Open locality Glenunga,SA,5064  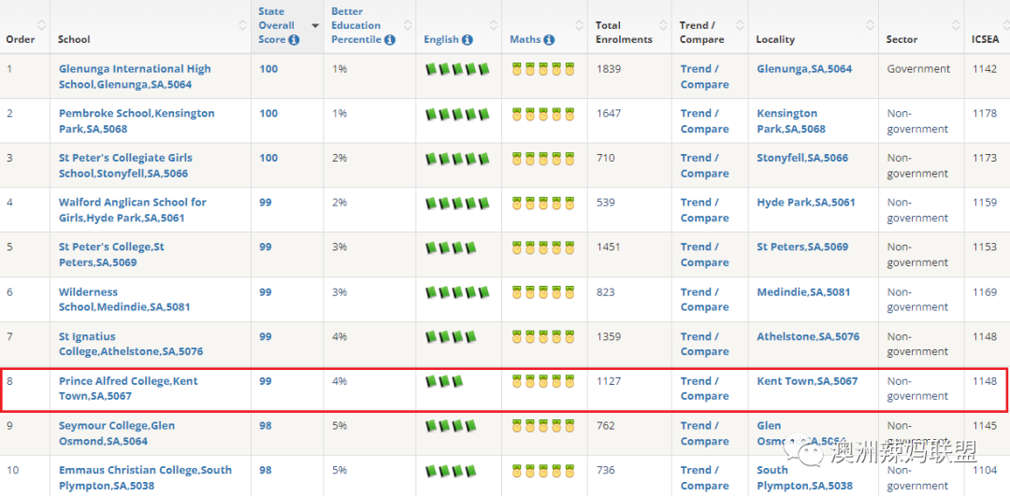pyautogui.click(x=804, y=69)
